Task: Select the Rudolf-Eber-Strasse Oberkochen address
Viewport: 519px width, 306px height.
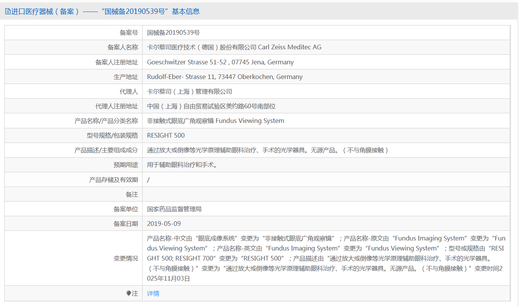Action: coord(225,77)
